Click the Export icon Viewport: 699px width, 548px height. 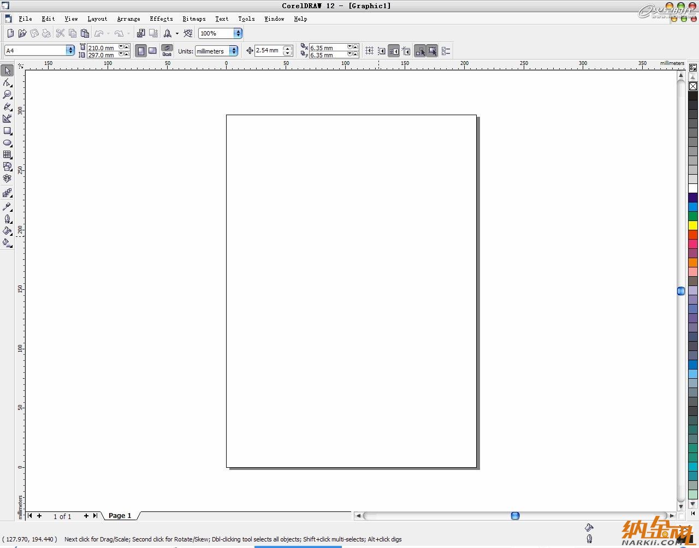[x=153, y=33]
